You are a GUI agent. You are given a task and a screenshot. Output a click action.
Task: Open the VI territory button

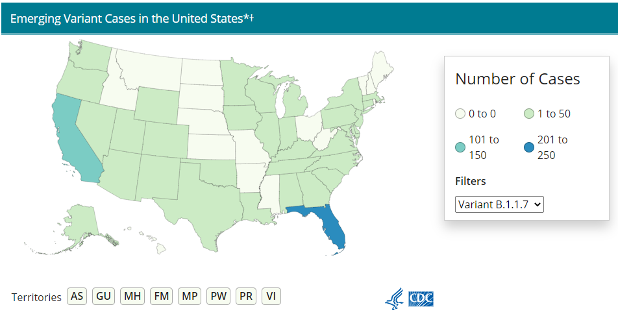coord(271,296)
